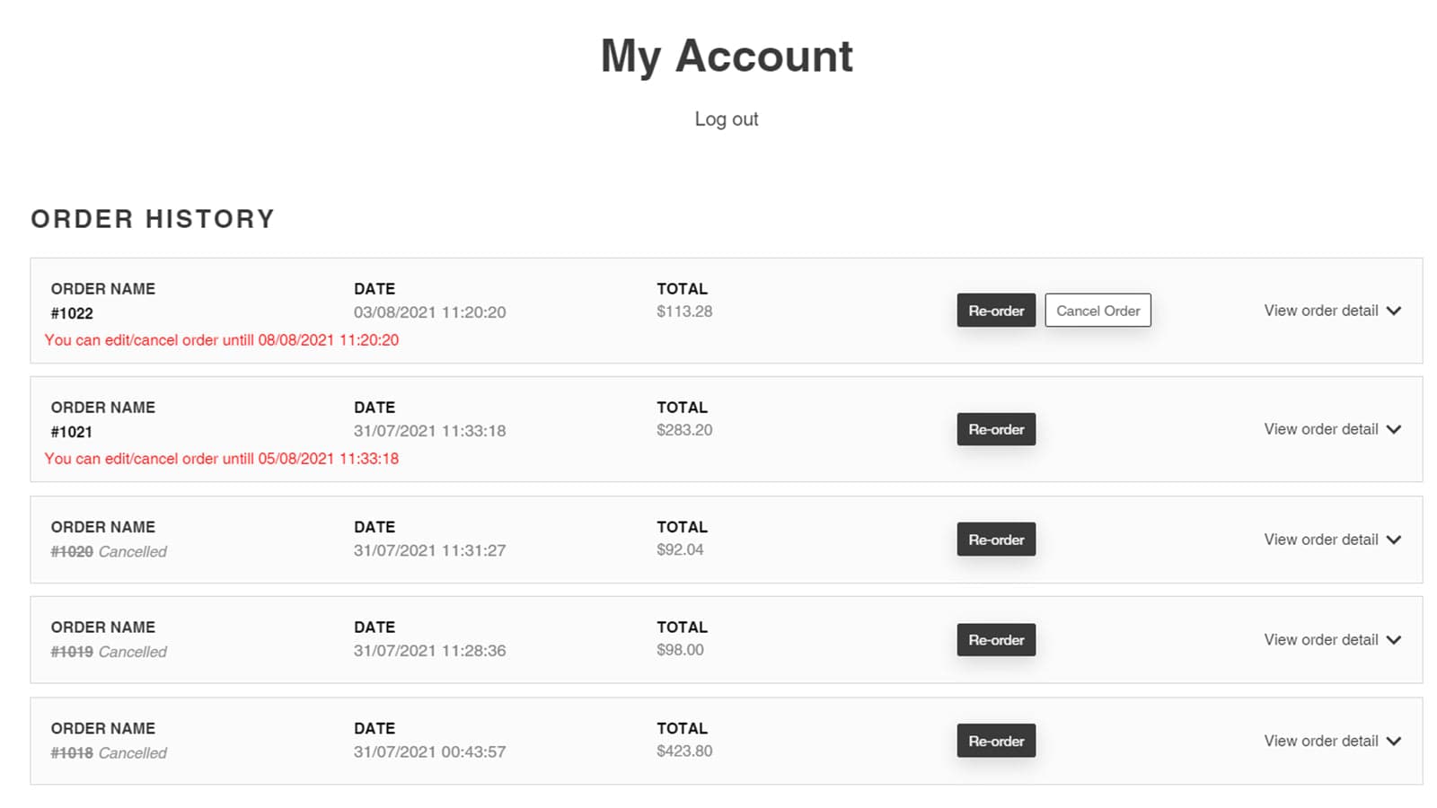Screen dimensions: 1437x808
Task: Click the ORDER HISTORY heading
Action: pos(152,218)
